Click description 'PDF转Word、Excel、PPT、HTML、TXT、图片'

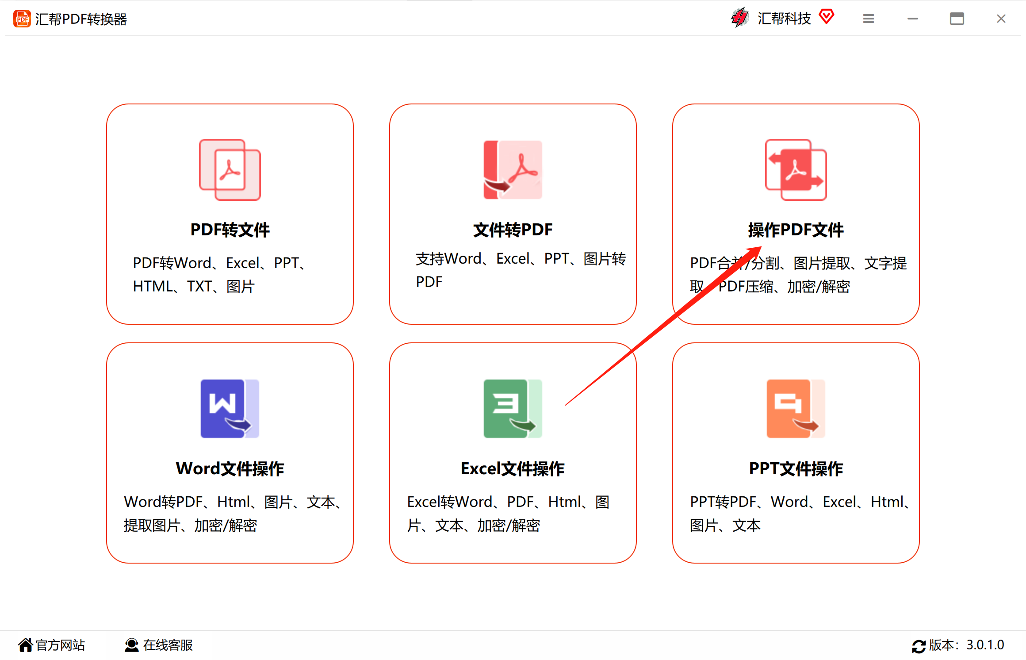pos(220,275)
